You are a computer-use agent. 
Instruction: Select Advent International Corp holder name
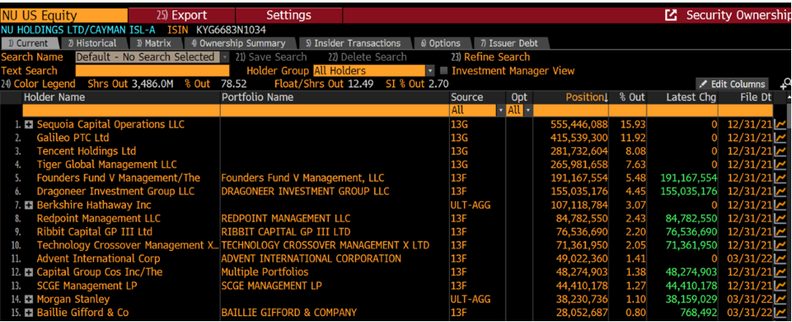(99, 259)
